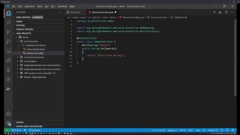This screenshot has width=240, height=135.
Task: Run the Java file with play button
Action: [214, 12]
